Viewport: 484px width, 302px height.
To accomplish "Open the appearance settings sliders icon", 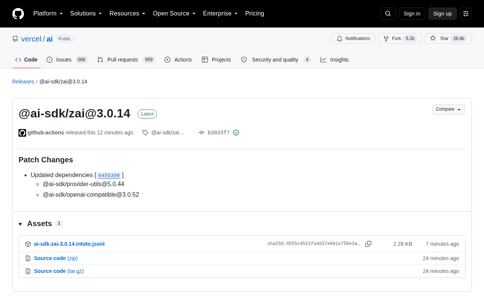I will pyautogui.click(x=466, y=14).
